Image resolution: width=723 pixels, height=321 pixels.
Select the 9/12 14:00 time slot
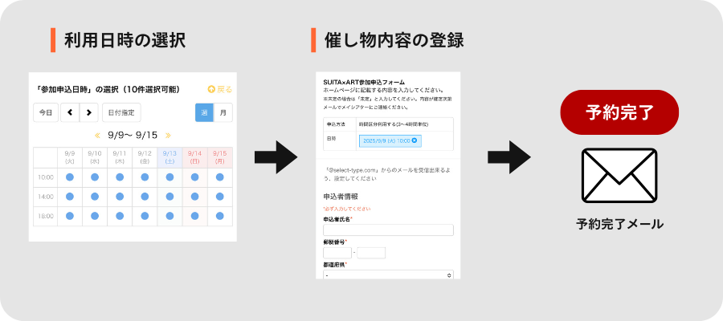click(x=145, y=196)
